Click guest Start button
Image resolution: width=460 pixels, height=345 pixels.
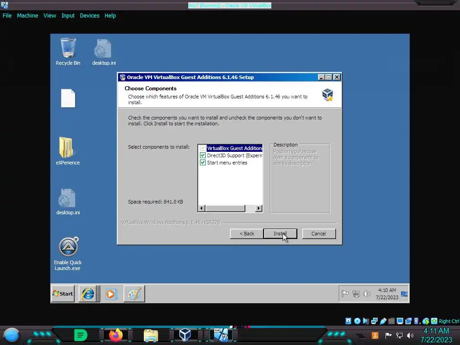(x=63, y=294)
